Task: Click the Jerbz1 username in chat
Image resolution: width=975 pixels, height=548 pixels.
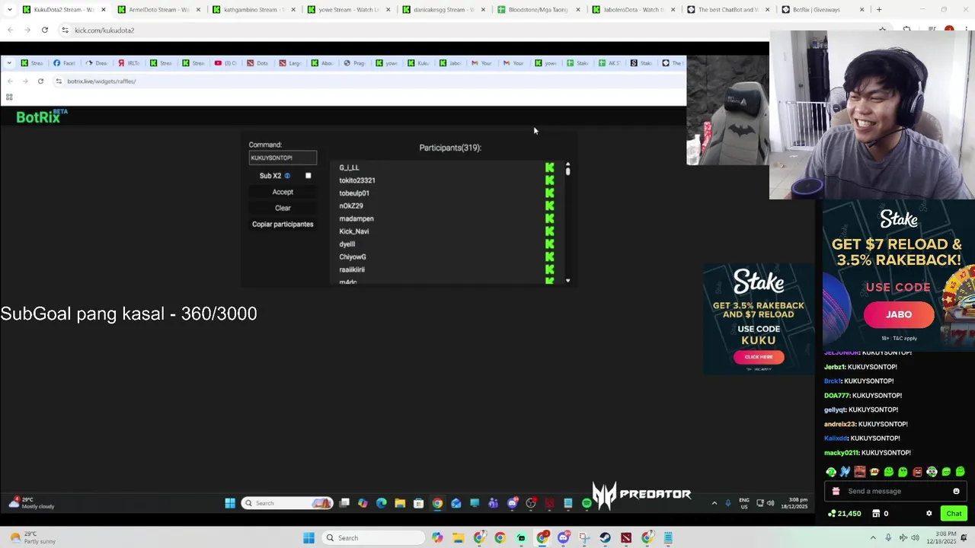Action: (834, 367)
